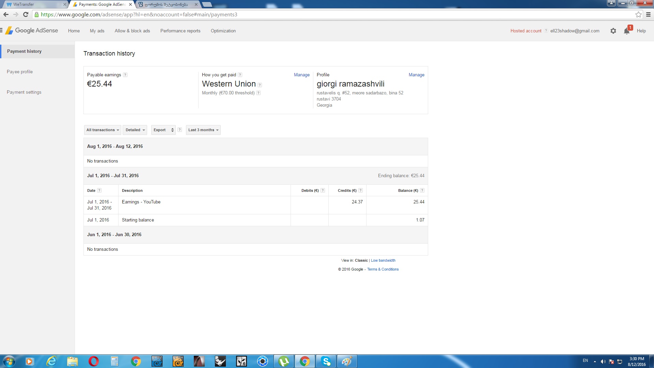Image resolution: width=654 pixels, height=368 pixels.
Task: Open Skype from the Windows taskbar
Action: [326, 361]
